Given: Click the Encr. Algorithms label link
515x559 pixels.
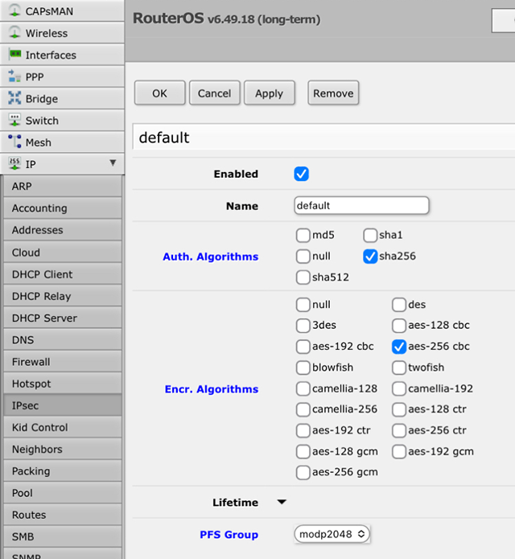Looking at the screenshot, I should point(212,389).
